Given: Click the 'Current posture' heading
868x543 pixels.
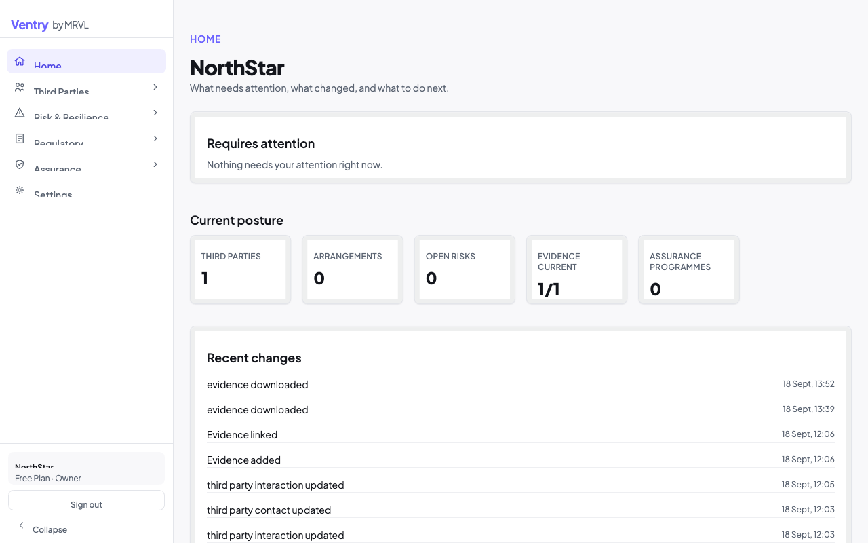Looking at the screenshot, I should click(237, 220).
